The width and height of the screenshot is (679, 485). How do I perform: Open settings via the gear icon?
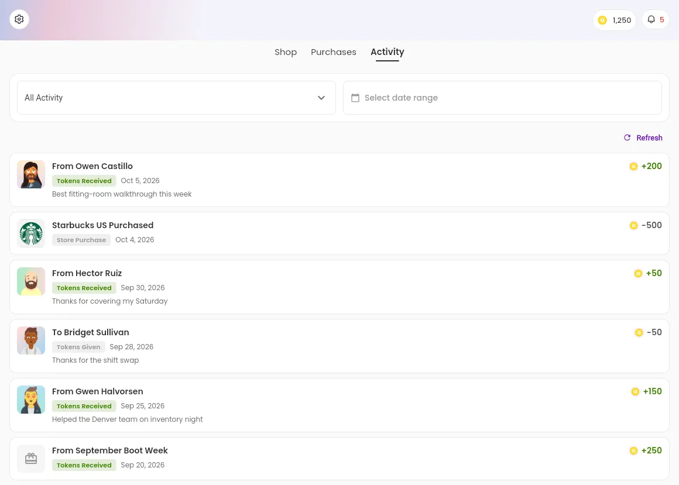[19, 19]
